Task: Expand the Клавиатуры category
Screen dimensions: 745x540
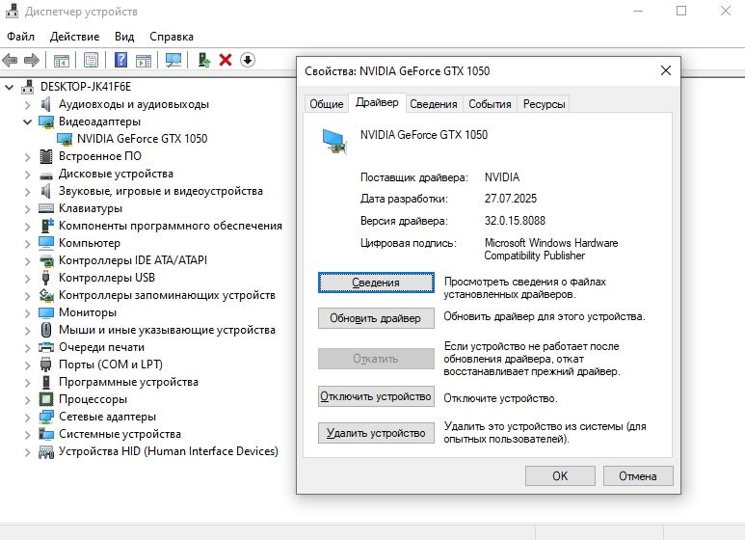Action: (x=28, y=209)
